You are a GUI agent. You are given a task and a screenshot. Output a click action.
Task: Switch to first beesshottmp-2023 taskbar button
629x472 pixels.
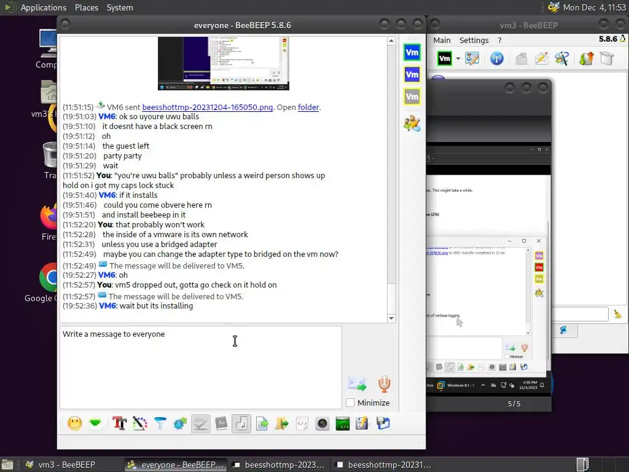pyautogui.click(x=279, y=465)
